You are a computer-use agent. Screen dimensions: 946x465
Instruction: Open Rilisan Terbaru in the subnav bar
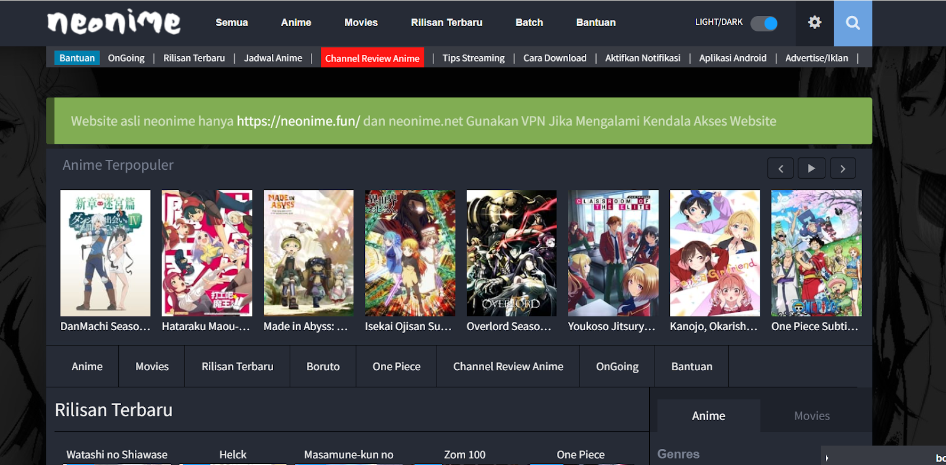click(194, 58)
